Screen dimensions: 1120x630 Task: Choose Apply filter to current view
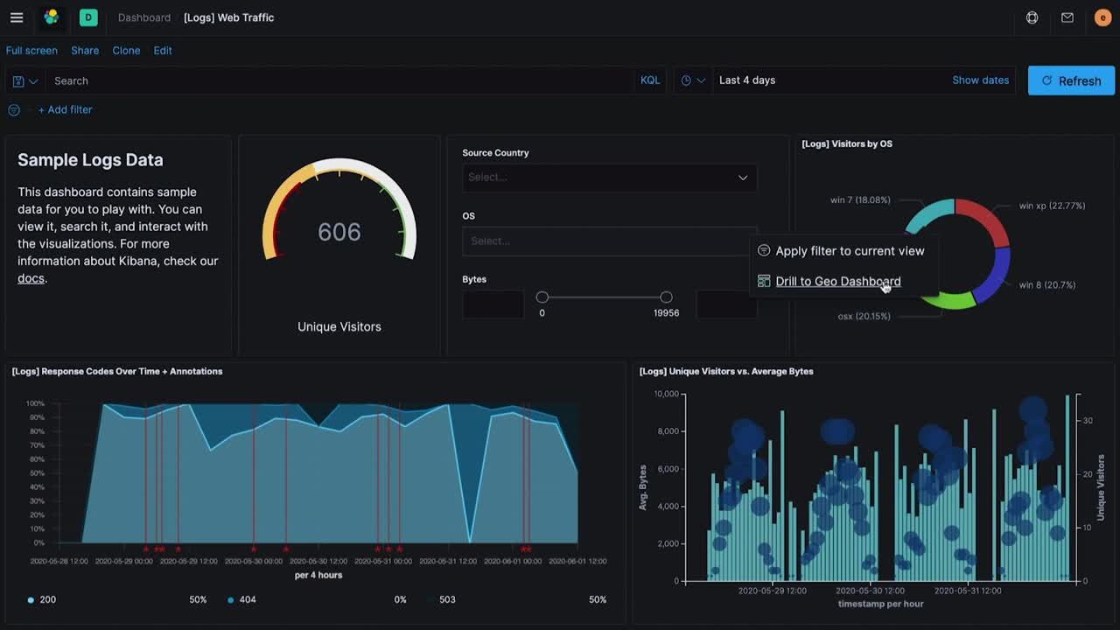click(x=849, y=250)
